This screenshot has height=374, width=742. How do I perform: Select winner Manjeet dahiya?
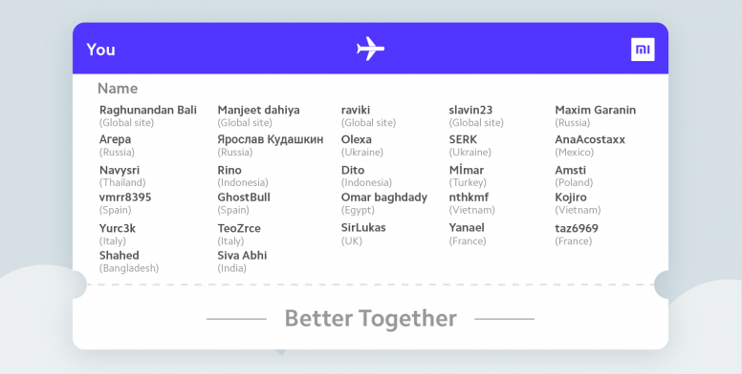(258, 110)
